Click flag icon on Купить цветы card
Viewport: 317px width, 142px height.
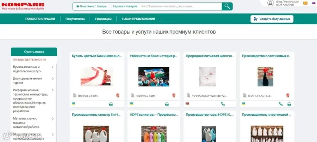(74, 104)
